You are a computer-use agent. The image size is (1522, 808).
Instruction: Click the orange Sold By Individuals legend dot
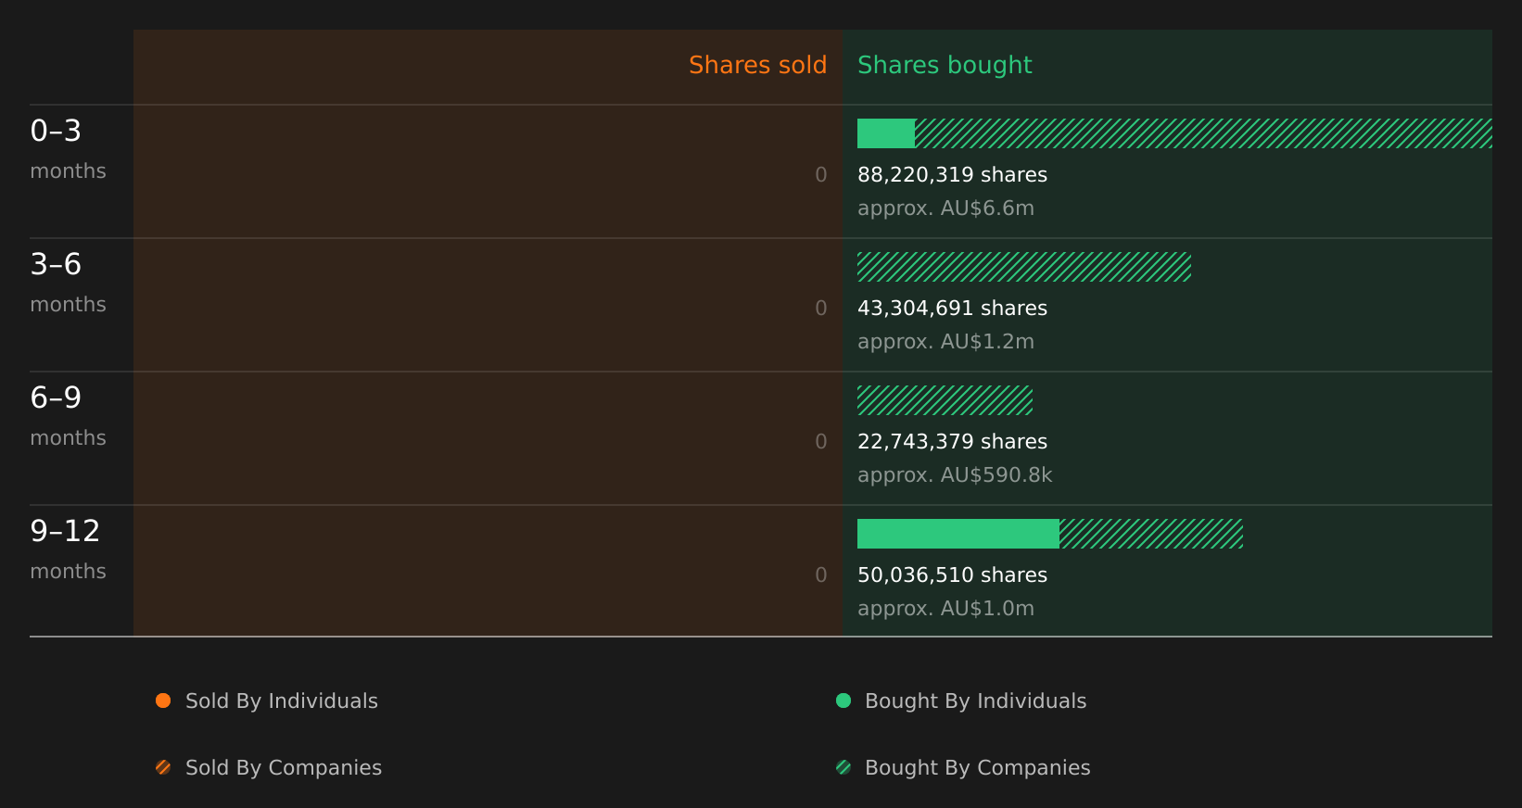163,701
